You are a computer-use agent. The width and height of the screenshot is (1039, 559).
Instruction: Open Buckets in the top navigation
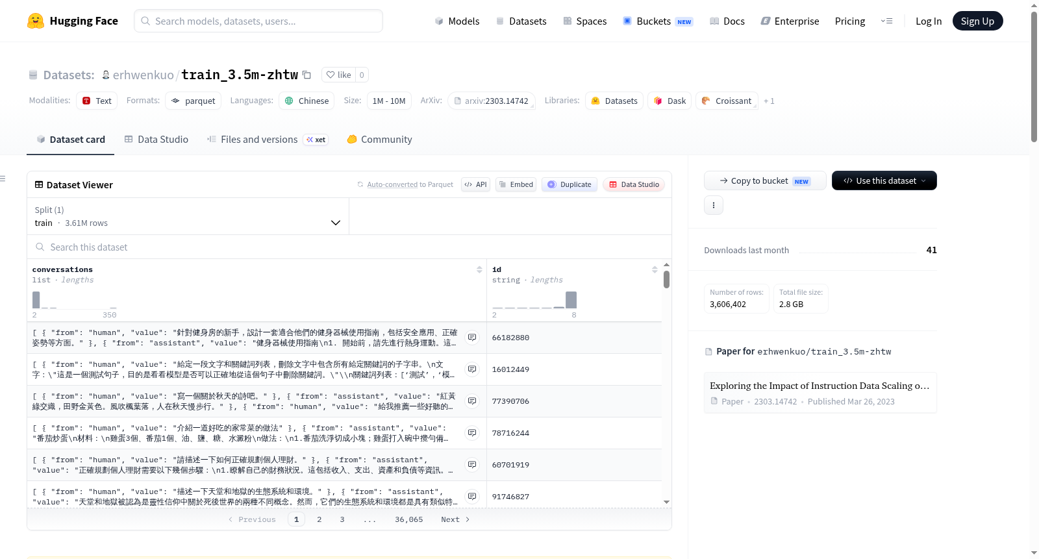click(x=658, y=21)
